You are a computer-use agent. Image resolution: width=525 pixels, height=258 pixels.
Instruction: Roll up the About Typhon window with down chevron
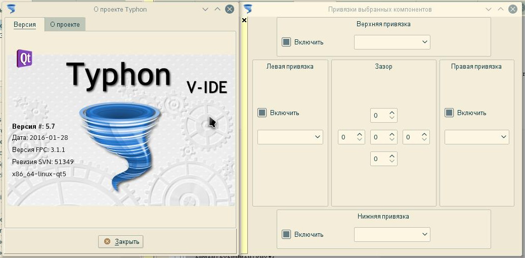coord(205,9)
